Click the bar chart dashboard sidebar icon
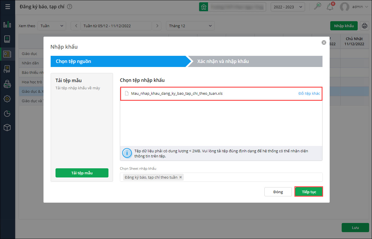The height and width of the screenshot is (239, 372). [x=7, y=24]
